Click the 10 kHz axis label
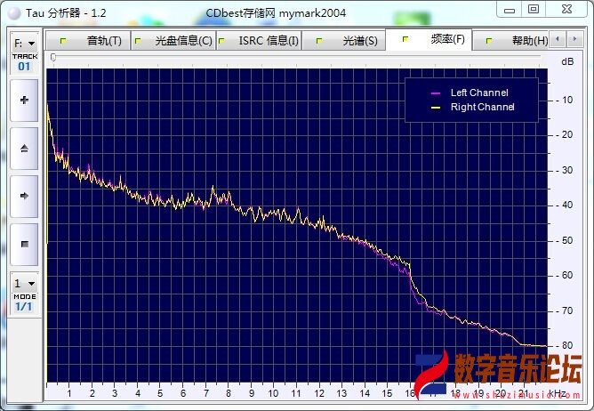 273,393
